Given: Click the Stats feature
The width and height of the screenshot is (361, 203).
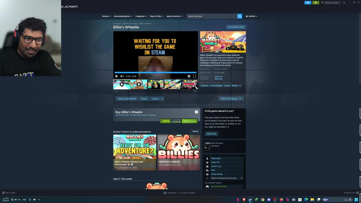Looking at the screenshot, I should (213, 170).
